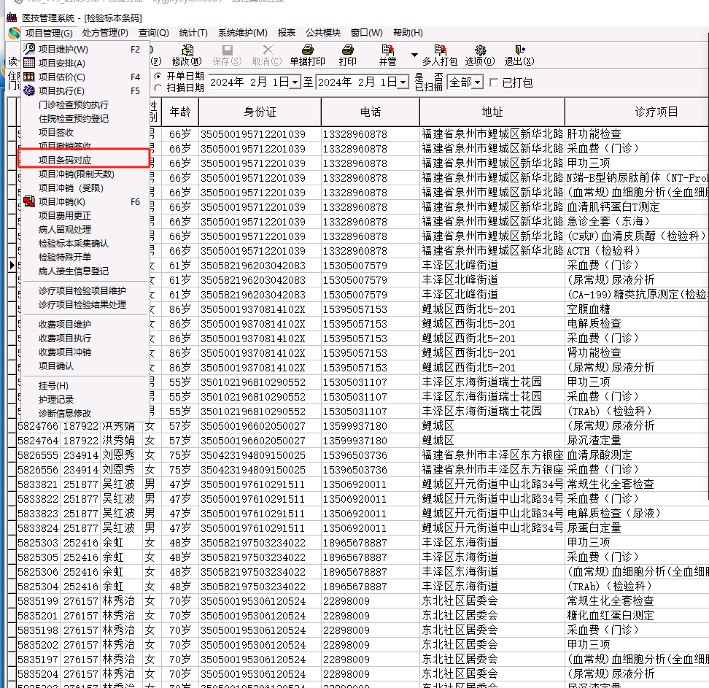709x688 pixels.
Task: Click the 血清尿酸测定 cell
Action: pos(637,455)
